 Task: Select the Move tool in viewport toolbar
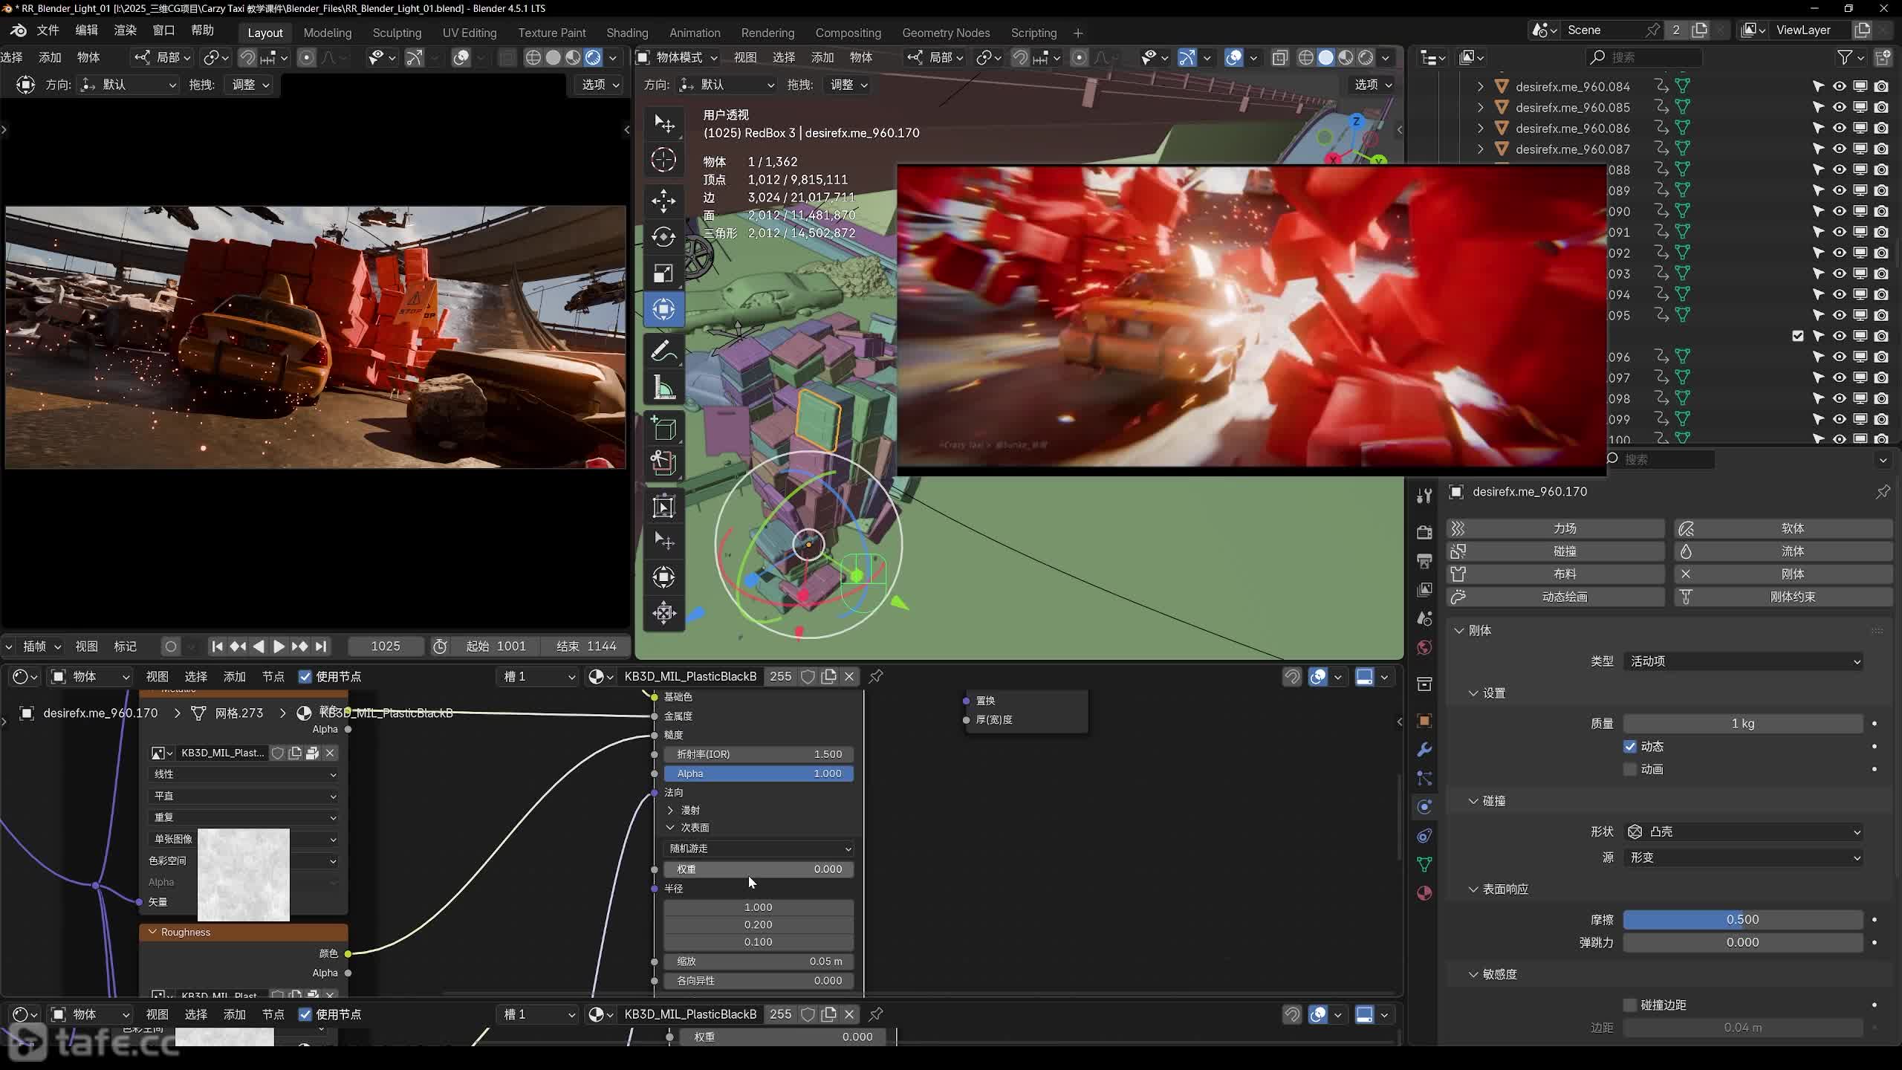pos(663,201)
